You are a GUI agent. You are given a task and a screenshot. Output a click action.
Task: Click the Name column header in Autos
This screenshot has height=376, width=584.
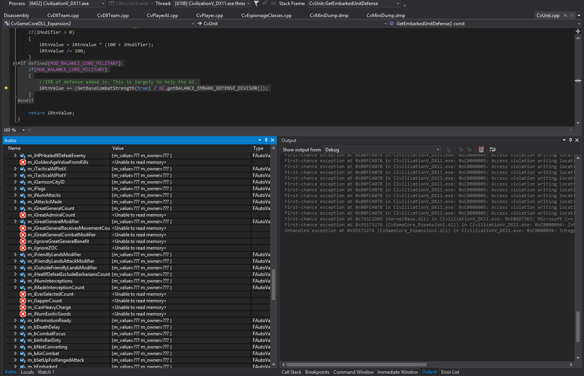tap(58, 148)
